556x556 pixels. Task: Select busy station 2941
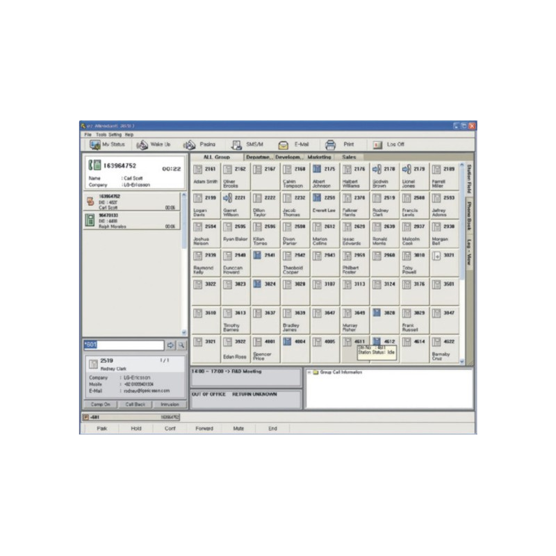pos(265,263)
